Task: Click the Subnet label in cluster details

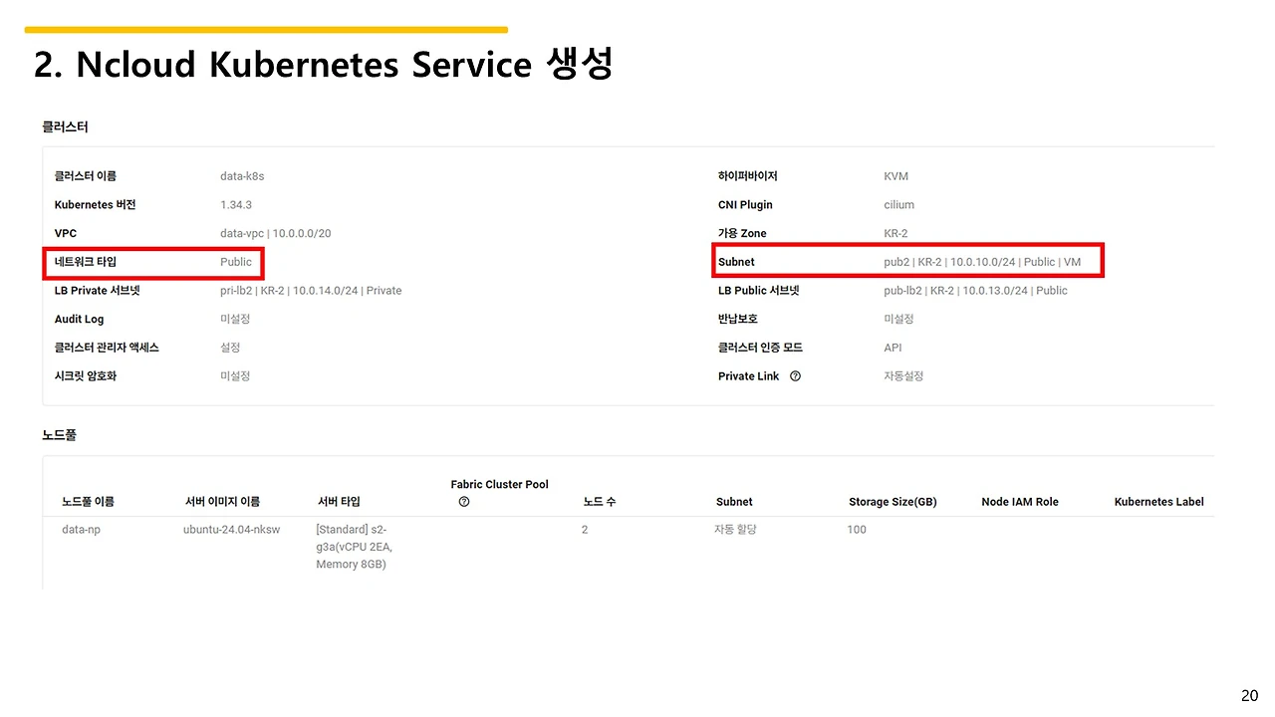Action: coord(736,262)
